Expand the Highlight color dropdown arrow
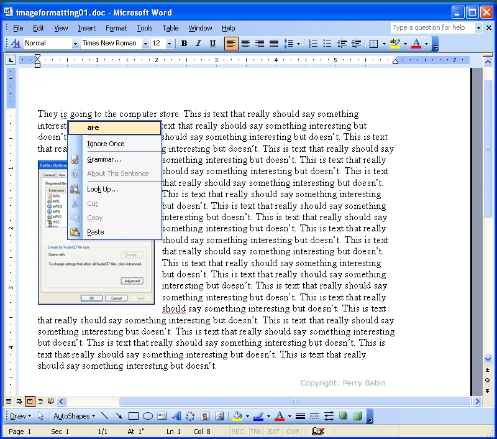Image resolution: width=497 pixels, height=439 pixels. (406, 44)
